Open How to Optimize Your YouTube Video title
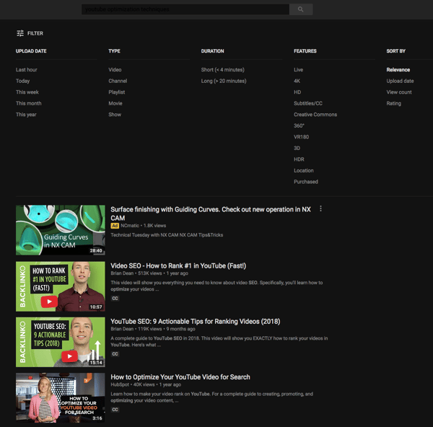433x427 pixels. pos(180,377)
